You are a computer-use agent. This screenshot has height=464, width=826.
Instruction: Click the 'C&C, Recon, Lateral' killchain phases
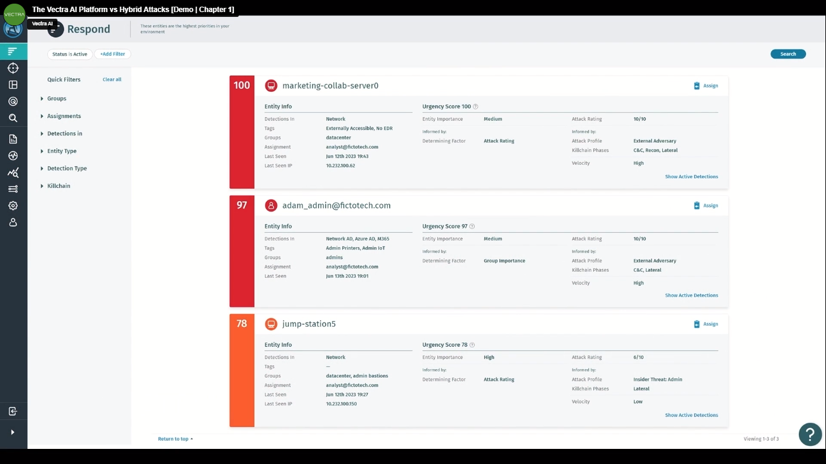pos(655,150)
